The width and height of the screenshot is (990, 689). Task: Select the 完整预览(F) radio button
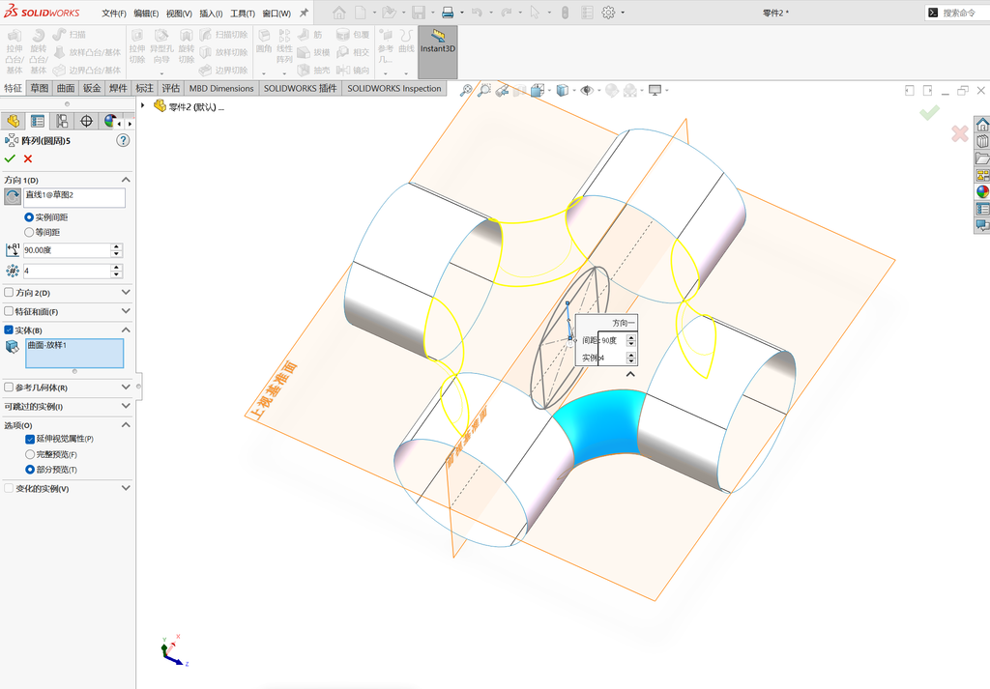tap(30, 454)
